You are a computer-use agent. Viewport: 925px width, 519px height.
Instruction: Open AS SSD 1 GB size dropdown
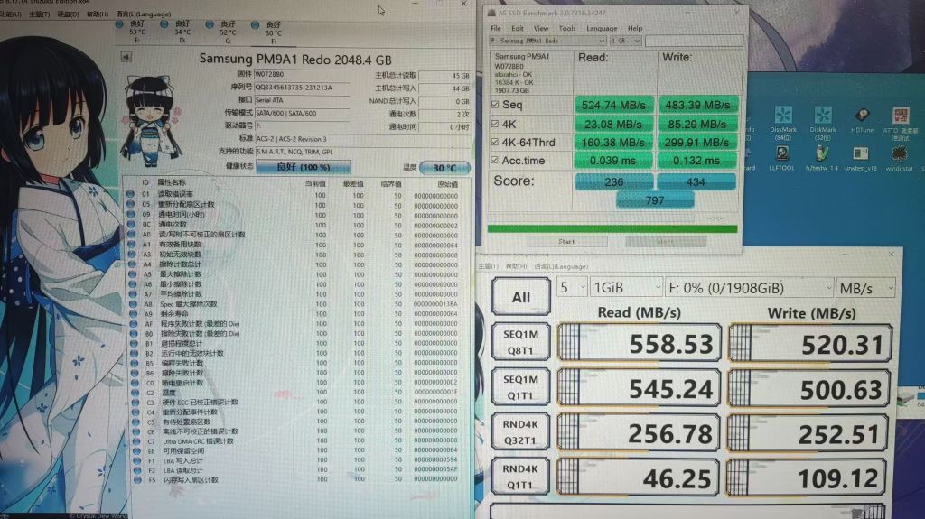pyautogui.click(x=625, y=41)
